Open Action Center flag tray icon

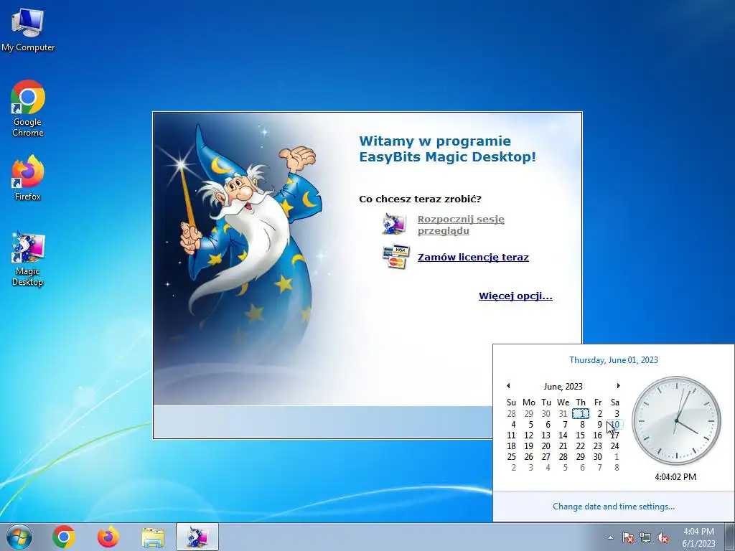tap(627, 537)
